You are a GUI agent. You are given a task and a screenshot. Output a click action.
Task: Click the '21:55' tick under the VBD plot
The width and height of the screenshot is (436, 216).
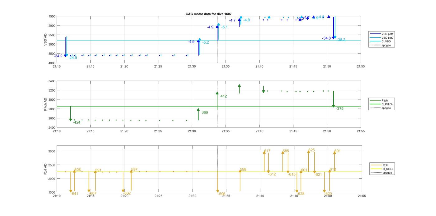point(361,66)
